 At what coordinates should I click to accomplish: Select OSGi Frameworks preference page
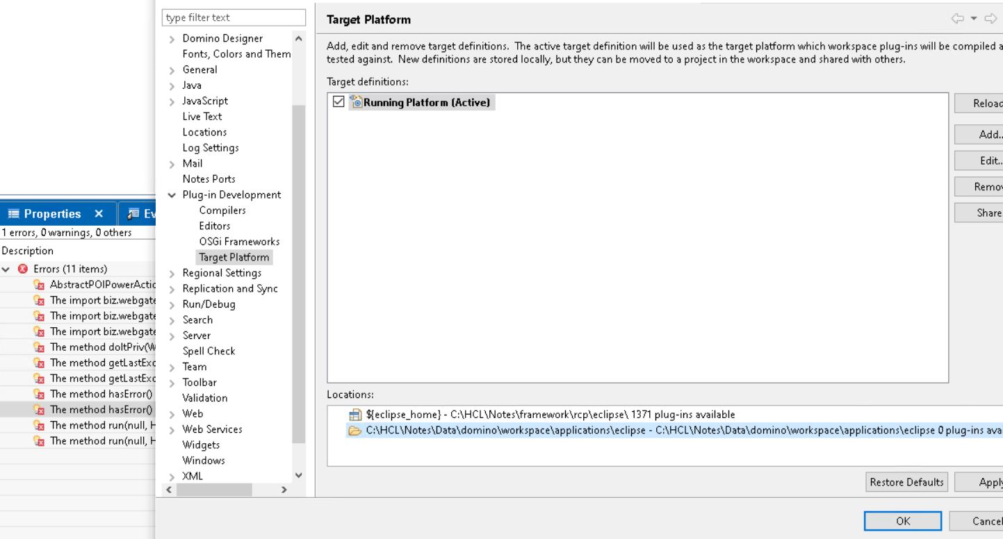(239, 242)
